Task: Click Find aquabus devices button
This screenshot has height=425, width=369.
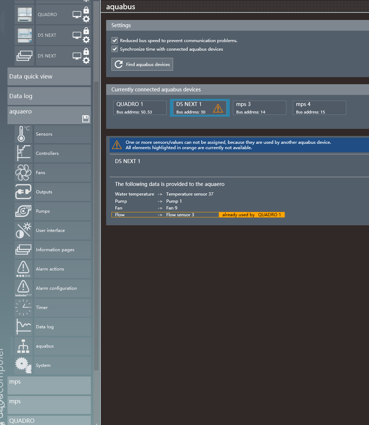Action: (x=142, y=65)
